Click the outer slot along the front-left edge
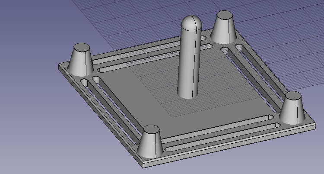324x174 pixels. coord(109,112)
